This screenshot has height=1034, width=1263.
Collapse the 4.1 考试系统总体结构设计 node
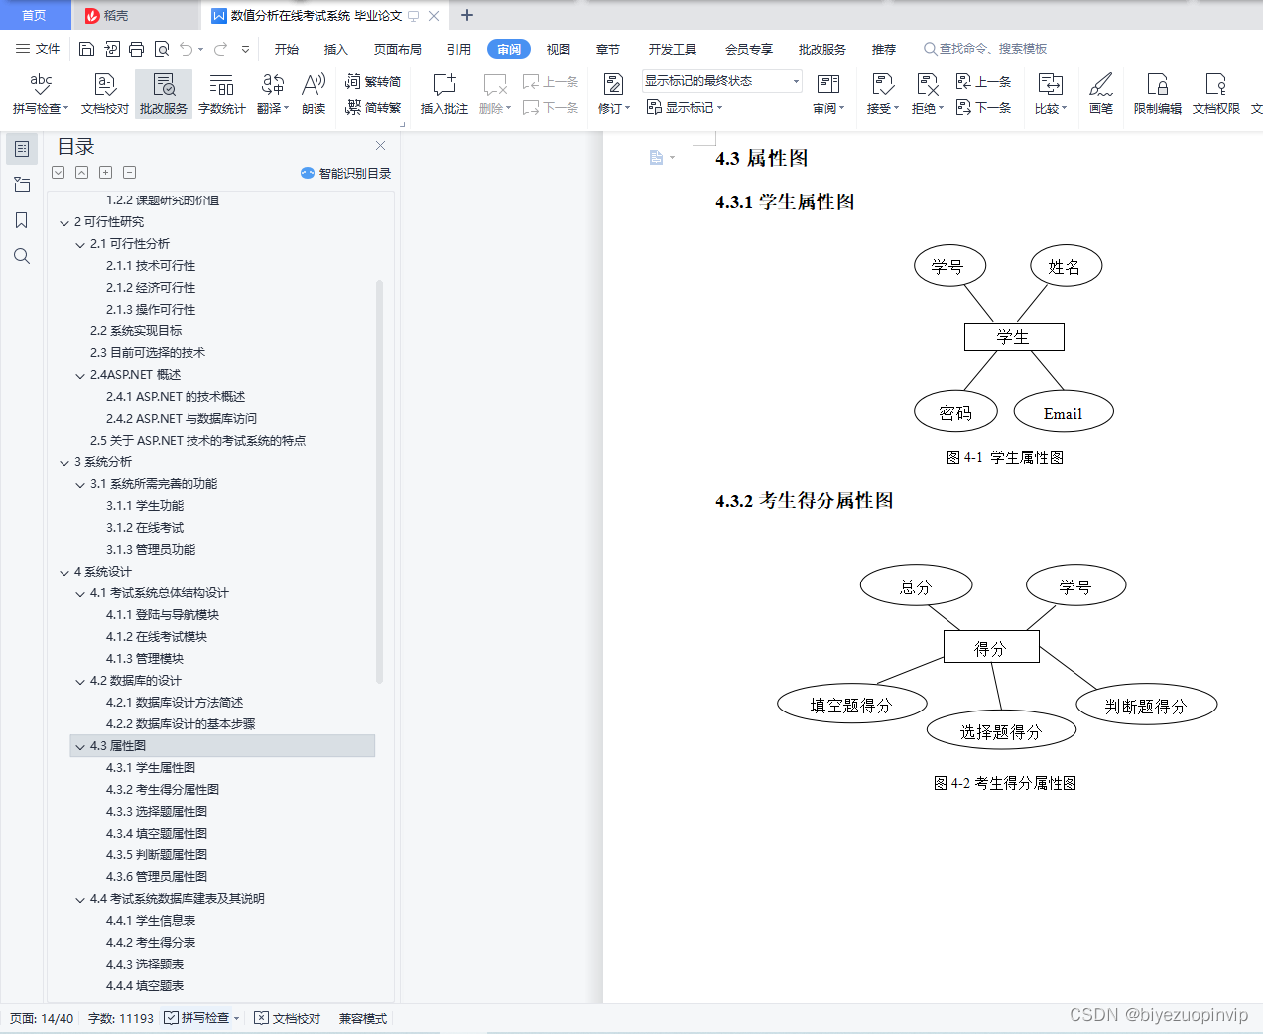[80, 593]
